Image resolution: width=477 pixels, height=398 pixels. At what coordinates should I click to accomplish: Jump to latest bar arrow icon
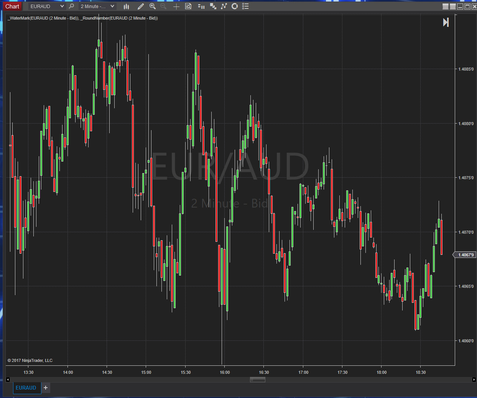pyautogui.click(x=446, y=22)
